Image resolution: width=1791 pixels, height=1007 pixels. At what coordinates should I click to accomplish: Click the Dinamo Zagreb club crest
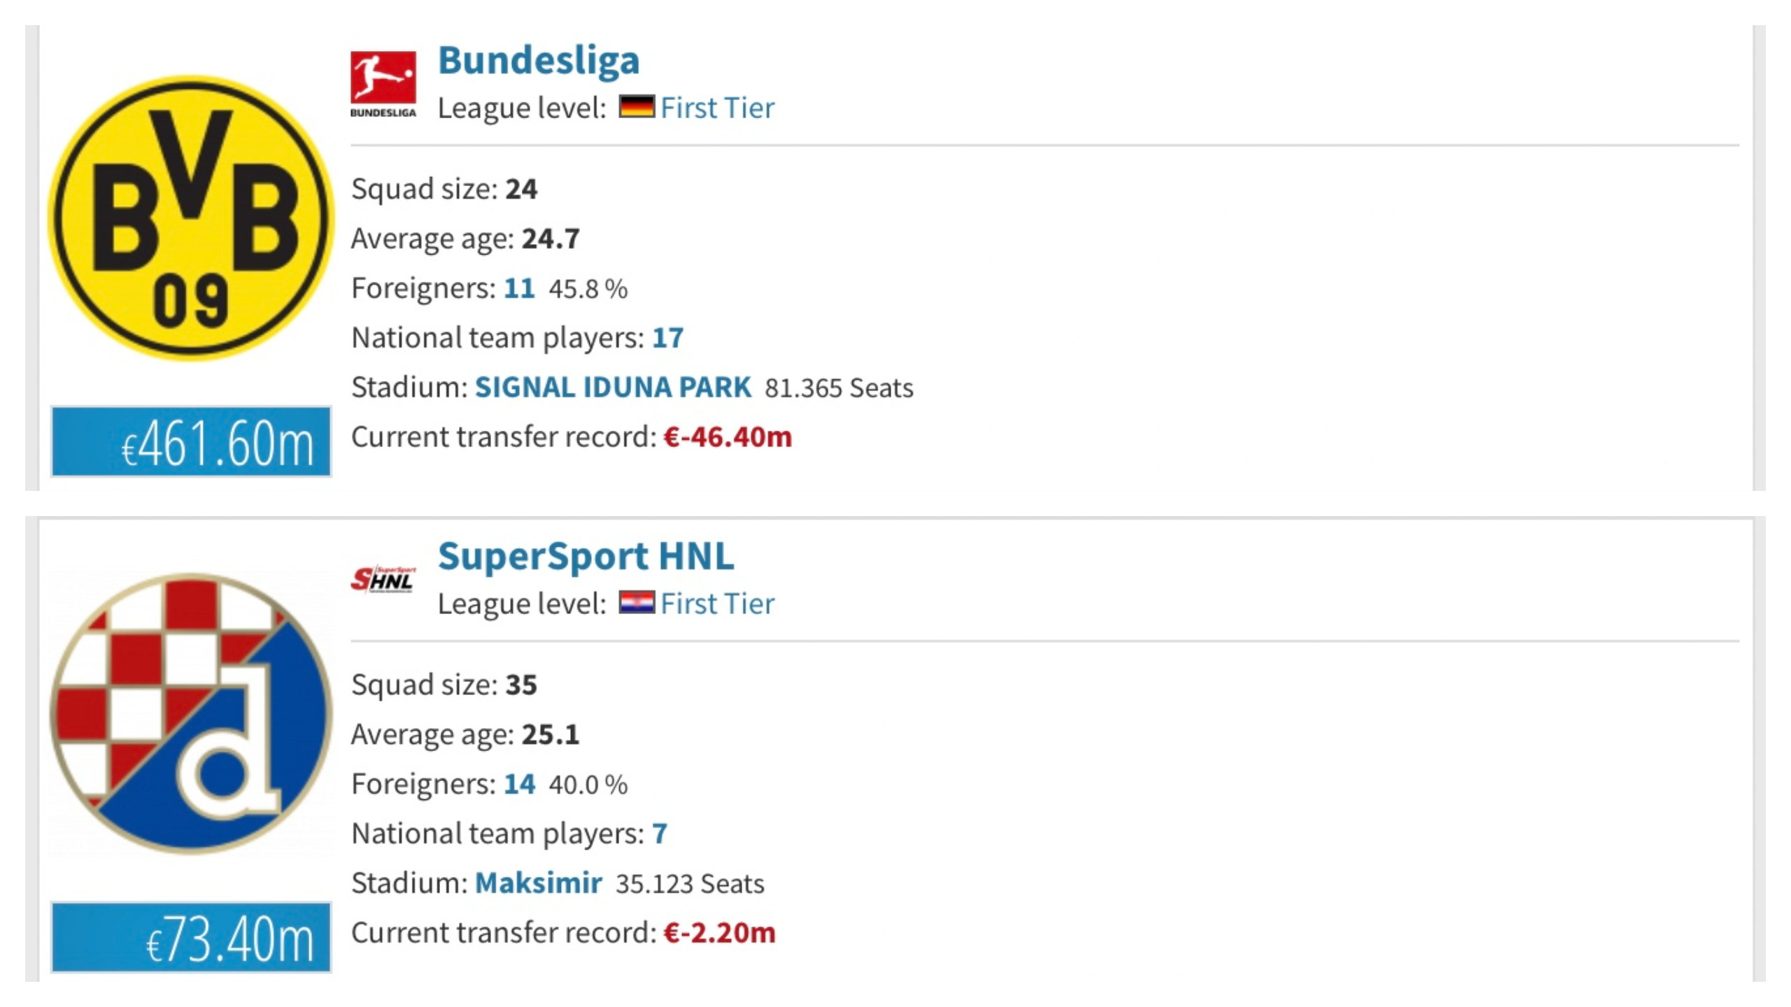191,713
